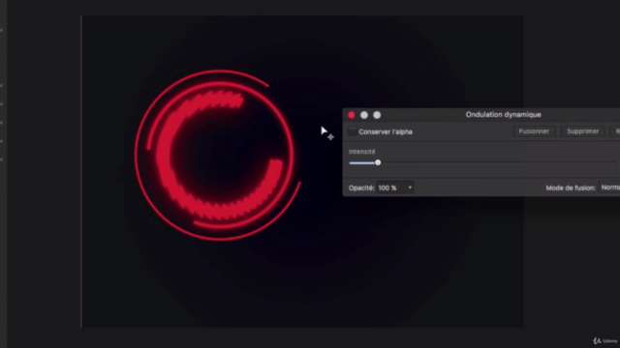This screenshot has width=620, height=348.
Task: Click the Intensité label
Action: 361,152
